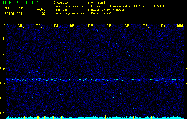This screenshot has width=187, height=119.
Task: Click the observer name @yuhmari
Action: click(98, 3)
